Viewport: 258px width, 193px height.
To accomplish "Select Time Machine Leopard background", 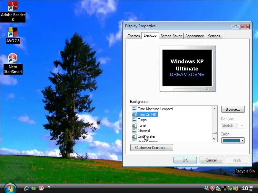I will (x=155, y=109).
